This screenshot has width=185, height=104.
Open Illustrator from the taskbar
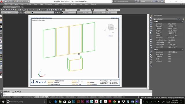(x=78, y=101)
